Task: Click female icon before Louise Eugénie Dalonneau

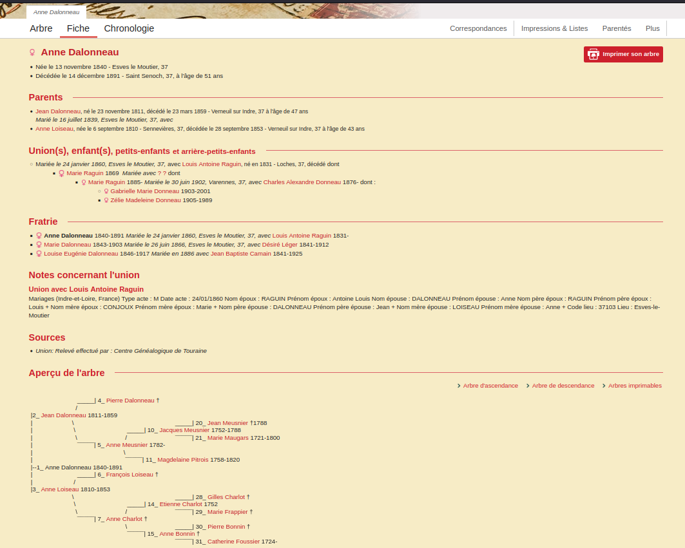Action: coord(39,254)
